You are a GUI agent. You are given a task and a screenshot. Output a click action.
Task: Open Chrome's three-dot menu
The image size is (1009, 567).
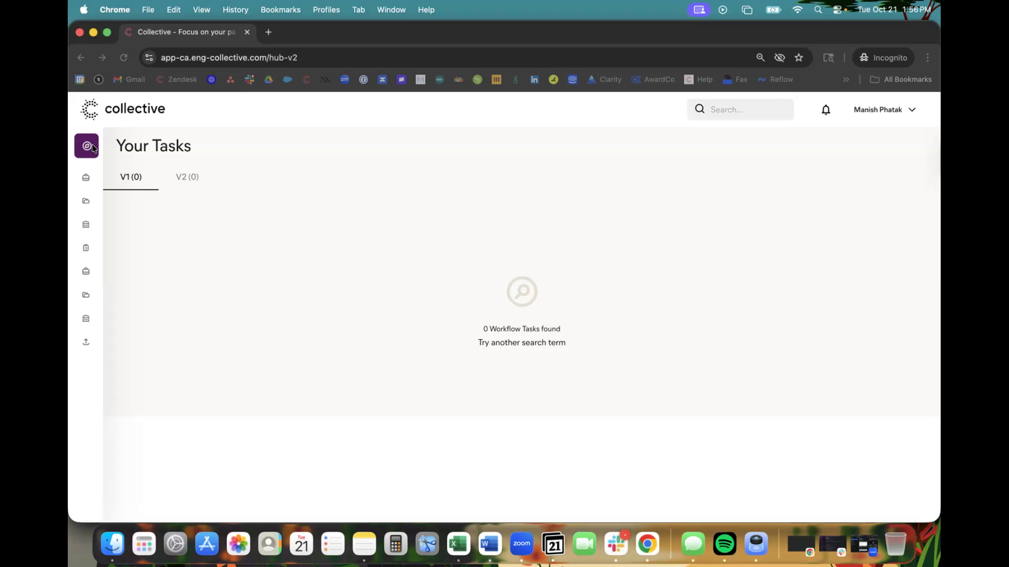(928, 58)
